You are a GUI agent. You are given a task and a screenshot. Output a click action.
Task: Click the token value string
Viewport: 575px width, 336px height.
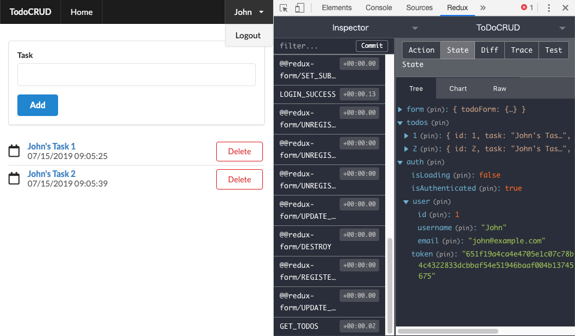[x=496, y=265]
